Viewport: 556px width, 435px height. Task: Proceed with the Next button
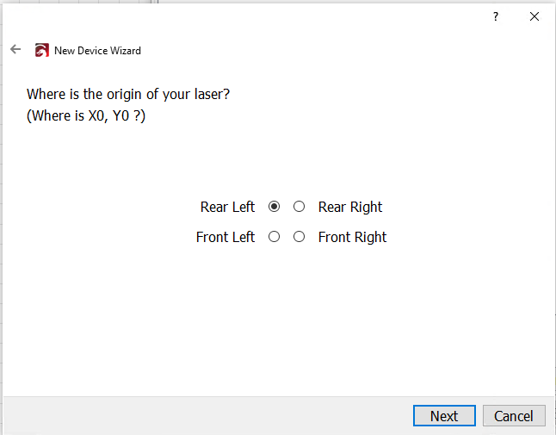pos(444,415)
